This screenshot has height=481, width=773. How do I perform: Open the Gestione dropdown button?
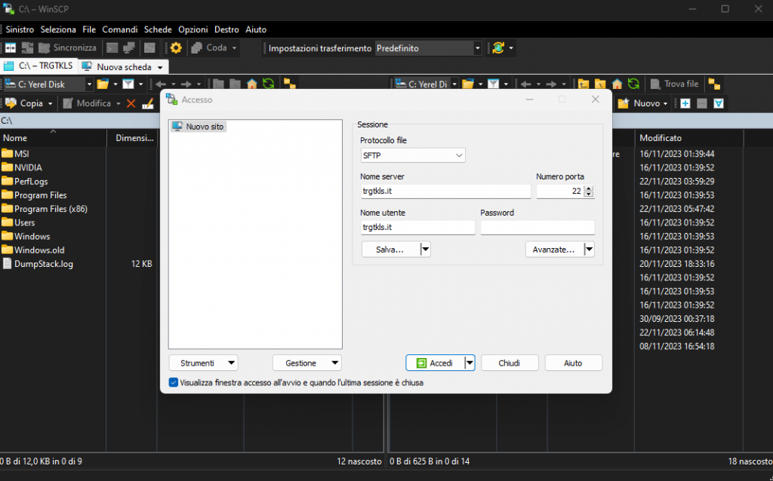pos(307,363)
